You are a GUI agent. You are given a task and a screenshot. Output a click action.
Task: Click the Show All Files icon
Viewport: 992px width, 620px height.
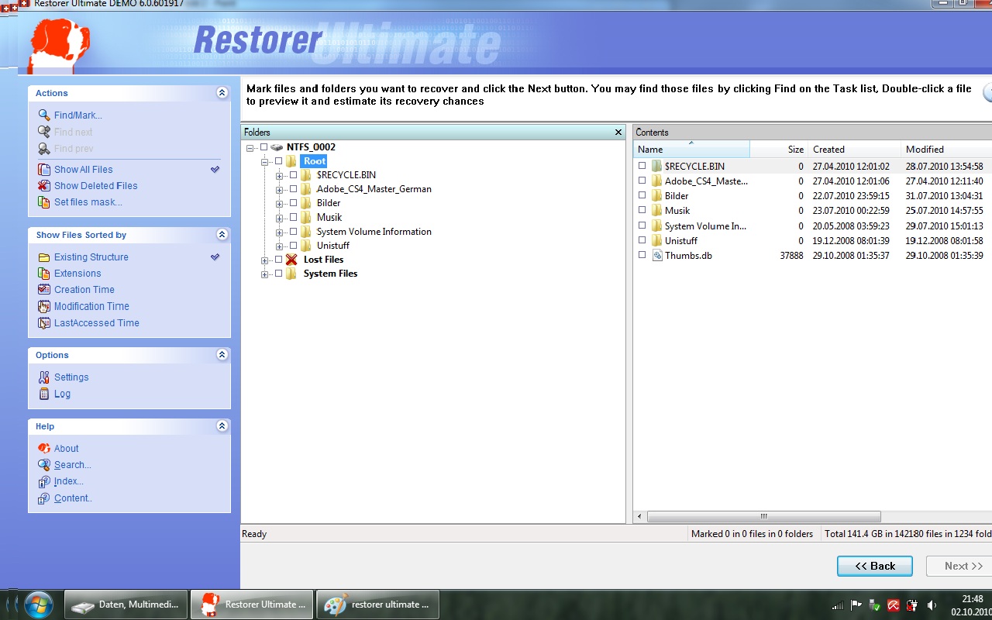tap(44, 170)
